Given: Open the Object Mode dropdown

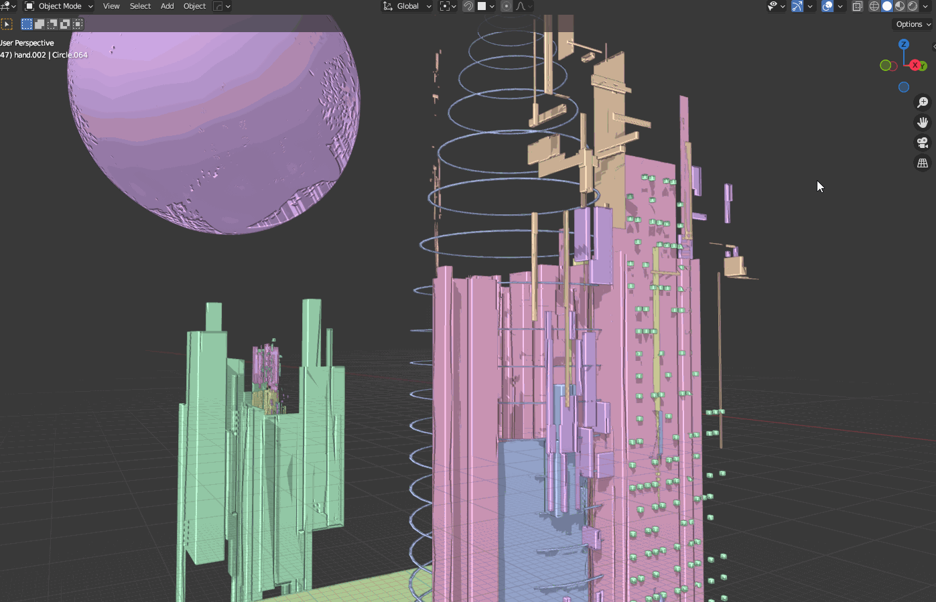Looking at the screenshot, I should click(x=59, y=6).
